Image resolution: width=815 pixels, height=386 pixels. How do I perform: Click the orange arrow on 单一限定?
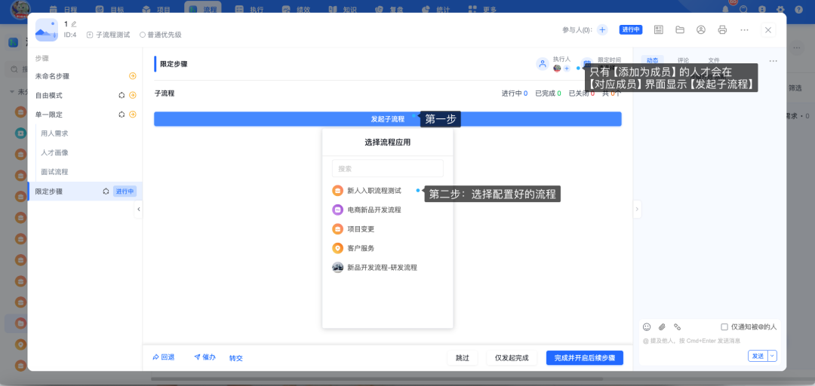pyautogui.click(x=133, y=115)
